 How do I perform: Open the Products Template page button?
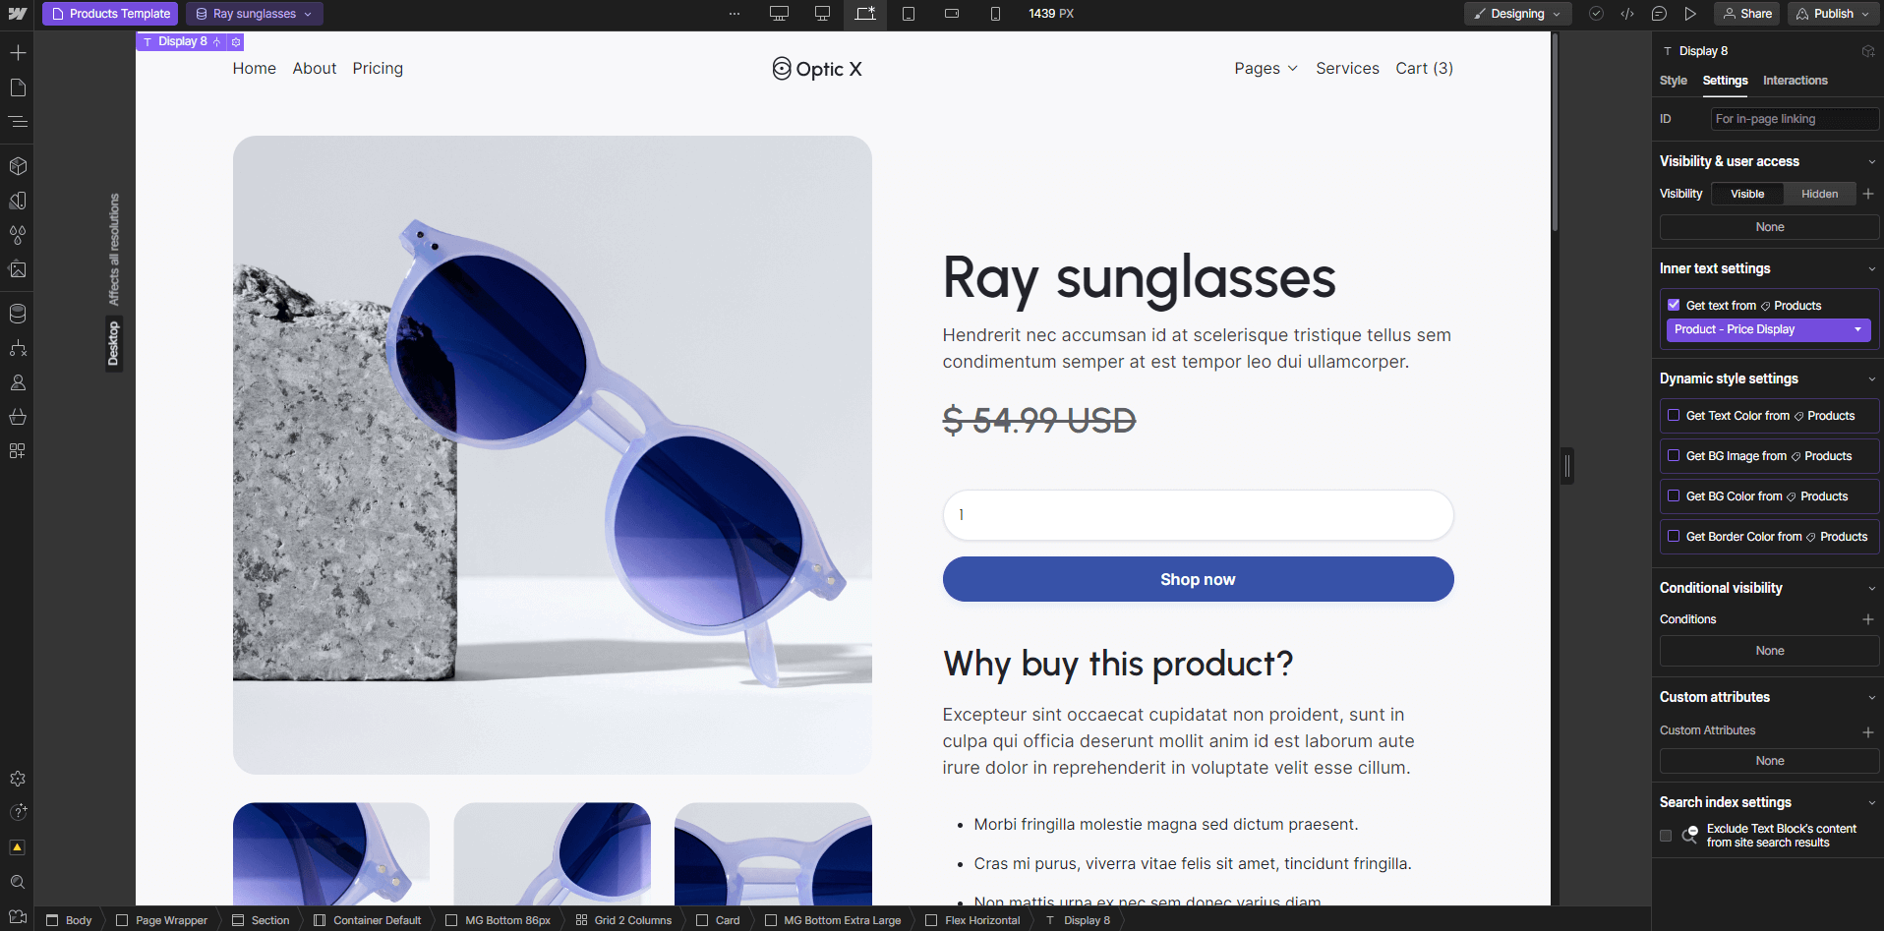[110, 14]
